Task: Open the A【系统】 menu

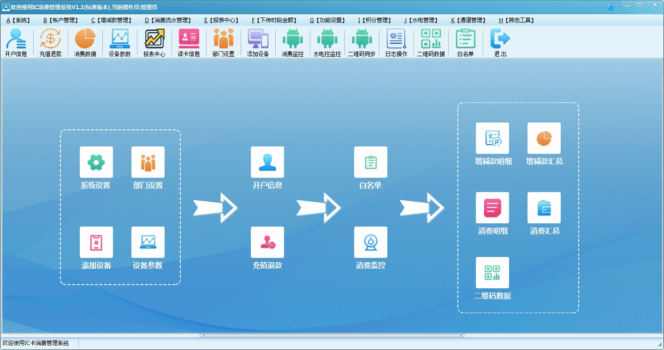Action: (18, 20)
